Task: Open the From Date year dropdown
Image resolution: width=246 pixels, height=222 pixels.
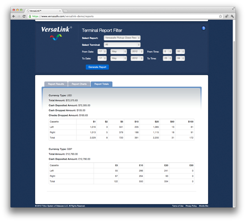Action: point(137,51)
